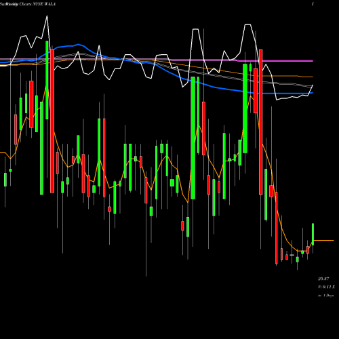This screenshot has height=339, width=339.
Task: Click the small label at the top right corner
Action: 313,4
